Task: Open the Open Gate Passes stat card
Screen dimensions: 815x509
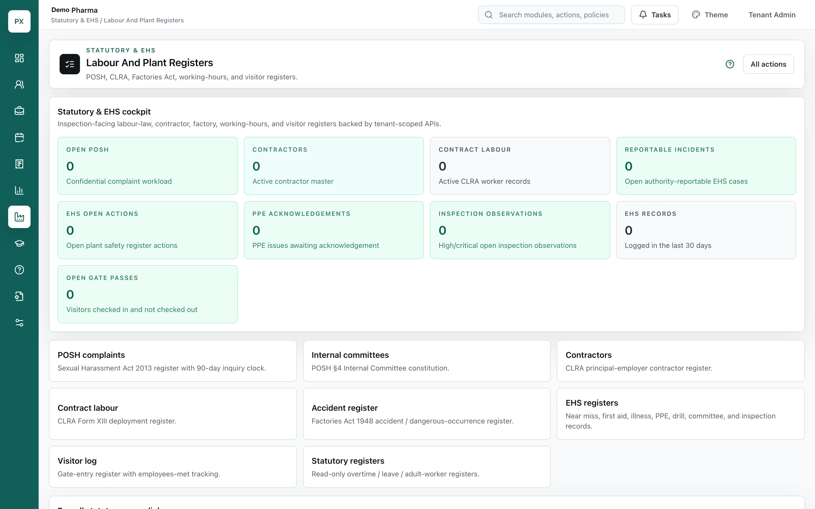Action: (x=147, y=294)
